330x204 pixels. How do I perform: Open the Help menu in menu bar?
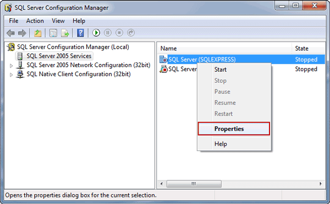[79, 21]
